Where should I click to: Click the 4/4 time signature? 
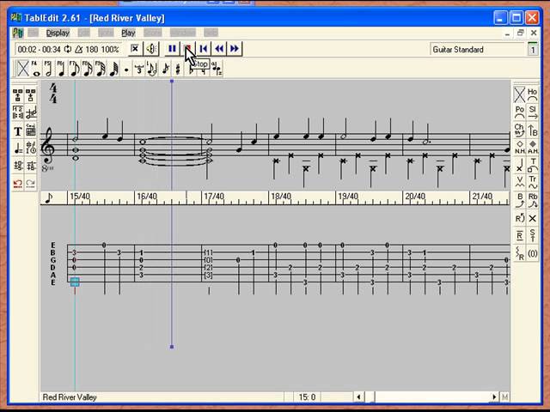[53, 94]
